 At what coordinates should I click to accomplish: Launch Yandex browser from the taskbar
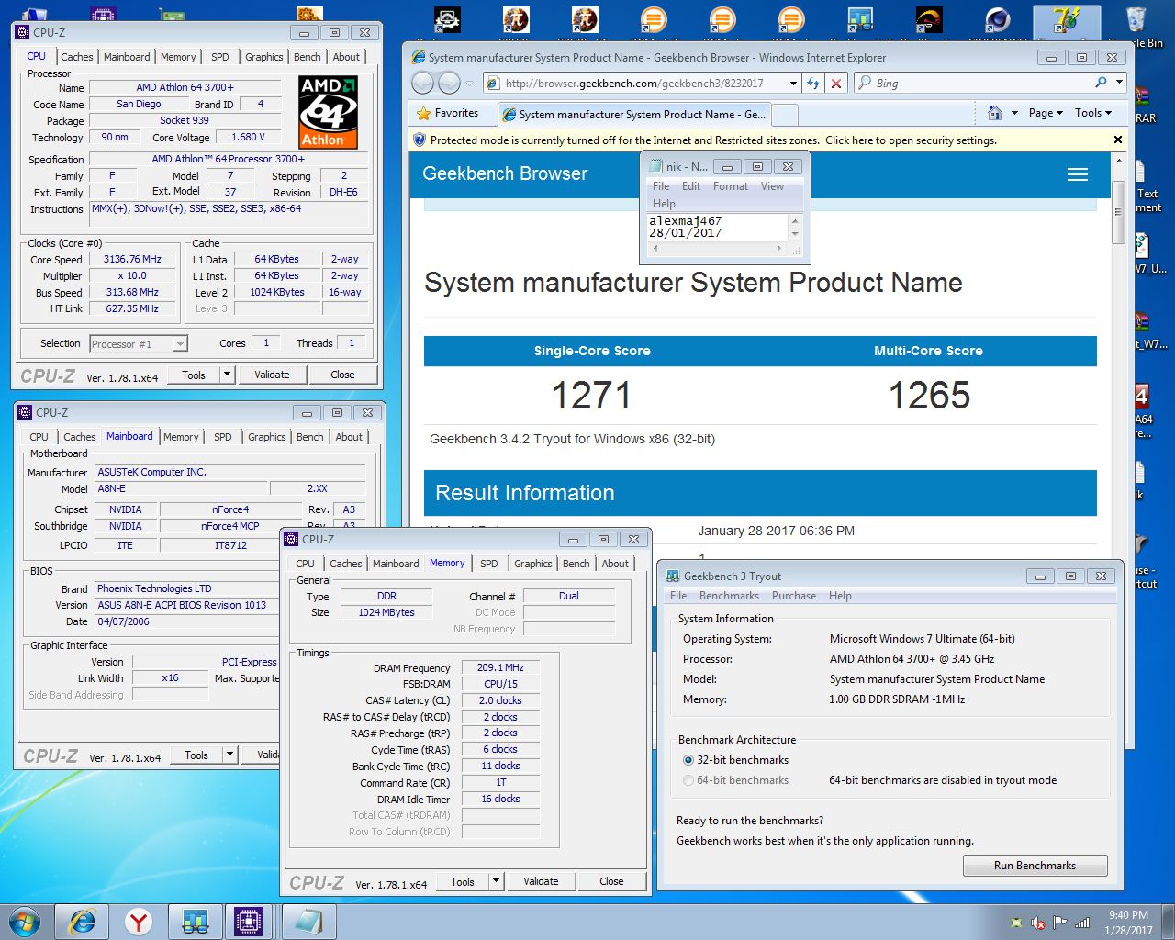point(139,921)
